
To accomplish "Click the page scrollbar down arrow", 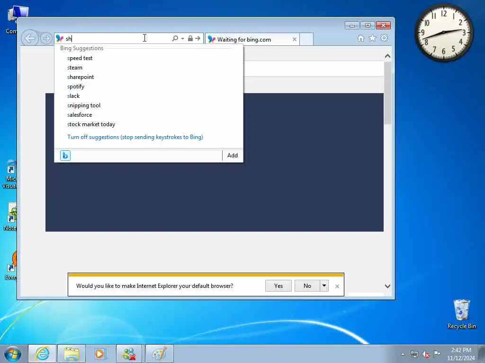I will coord(387,286).
